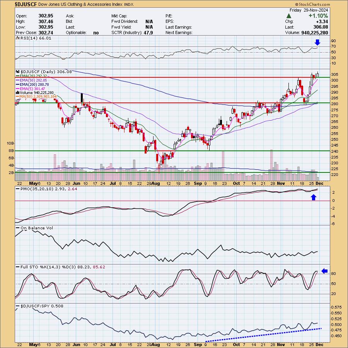
Task: Click the High value 307.46
Action: click(x=46, y=22)
